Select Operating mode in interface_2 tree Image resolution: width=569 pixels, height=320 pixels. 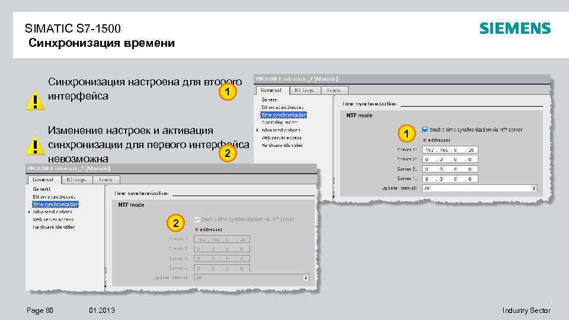click(279, 122)
